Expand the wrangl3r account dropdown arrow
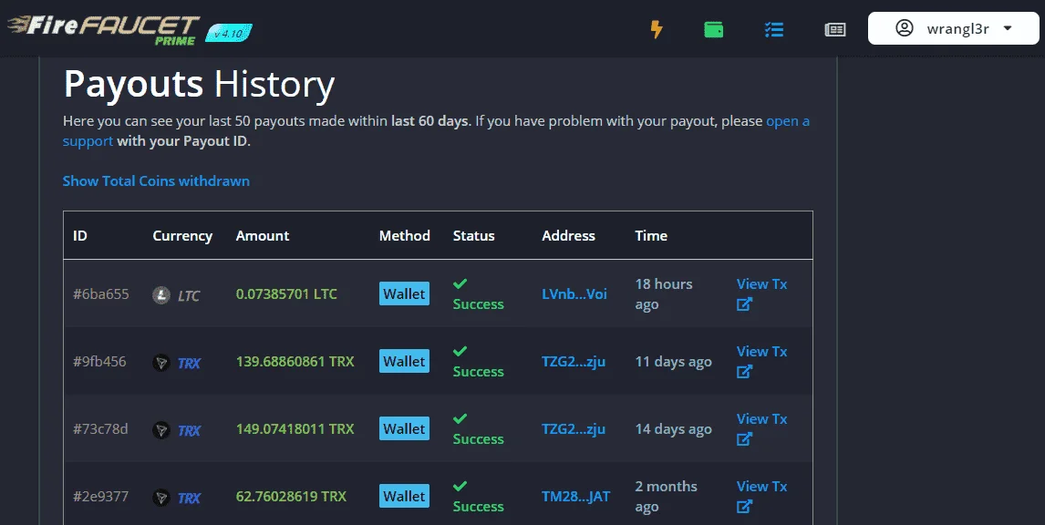The image size is (1045, 525). tap(1008, 28)
